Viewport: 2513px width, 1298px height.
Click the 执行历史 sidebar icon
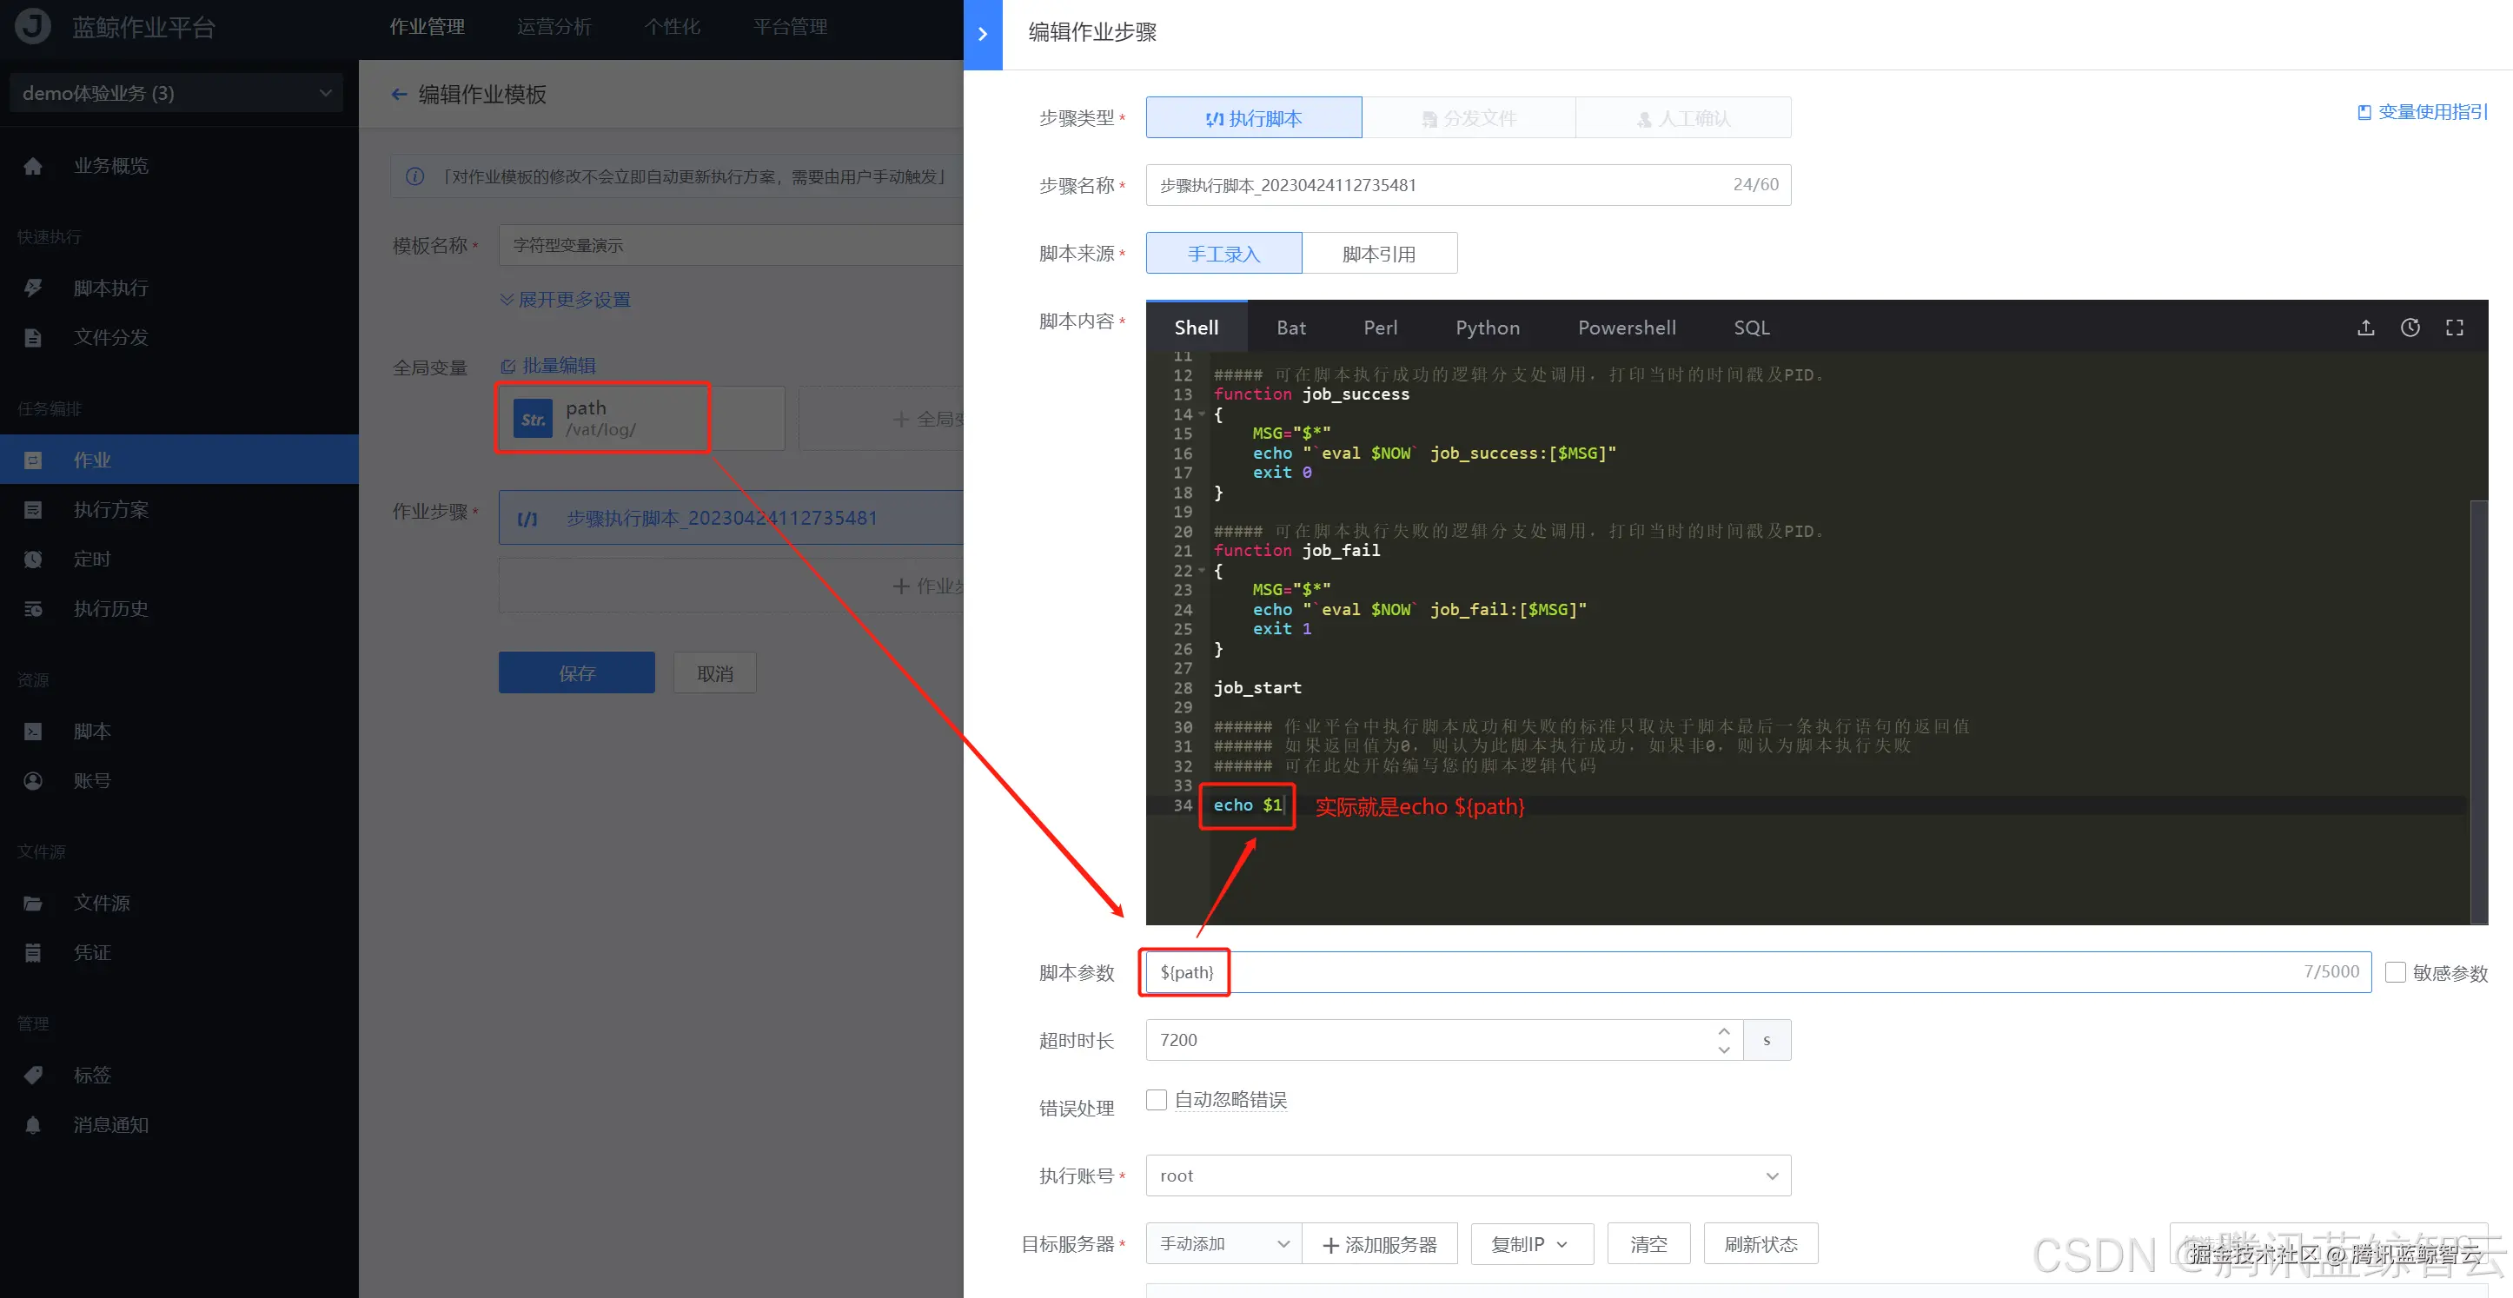(x=33, y=608)
